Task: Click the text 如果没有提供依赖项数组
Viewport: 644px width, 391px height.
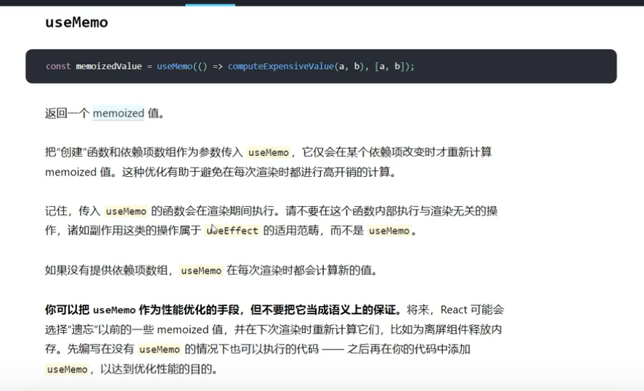Action: [x=106, y=271]
